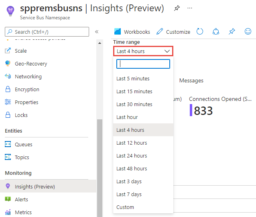This screenshot has width=256, height=217.
Task: Click the sidebar search field
Action: pos(47,32)
